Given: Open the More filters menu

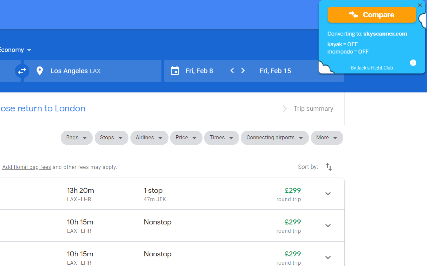Looking at the screenshot, I should 327,137.
